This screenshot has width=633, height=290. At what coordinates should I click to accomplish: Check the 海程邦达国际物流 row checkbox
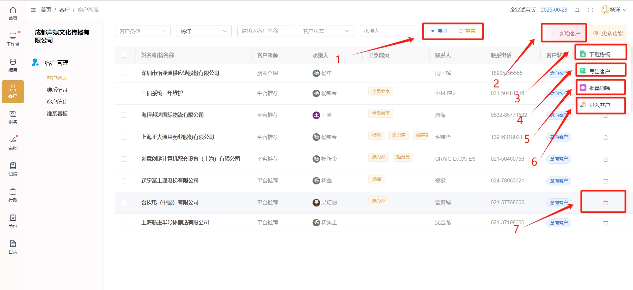click(x=124, y=115)
